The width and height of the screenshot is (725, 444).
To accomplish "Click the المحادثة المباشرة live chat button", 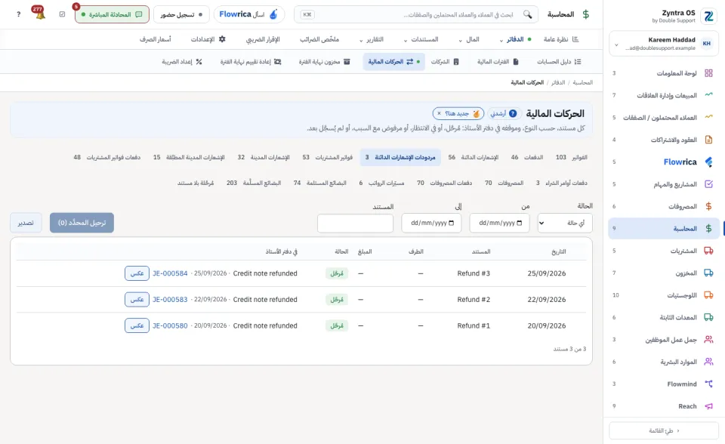I will click(x=112, y=14).
